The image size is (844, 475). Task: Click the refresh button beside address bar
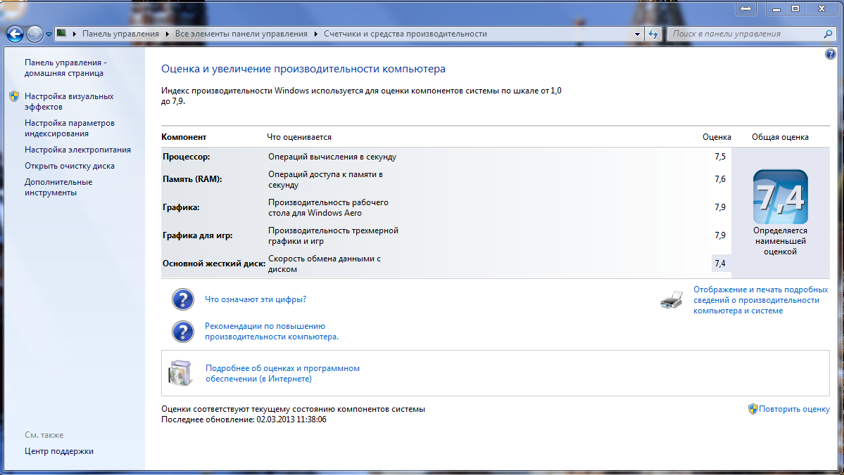(x=653, y=34)
